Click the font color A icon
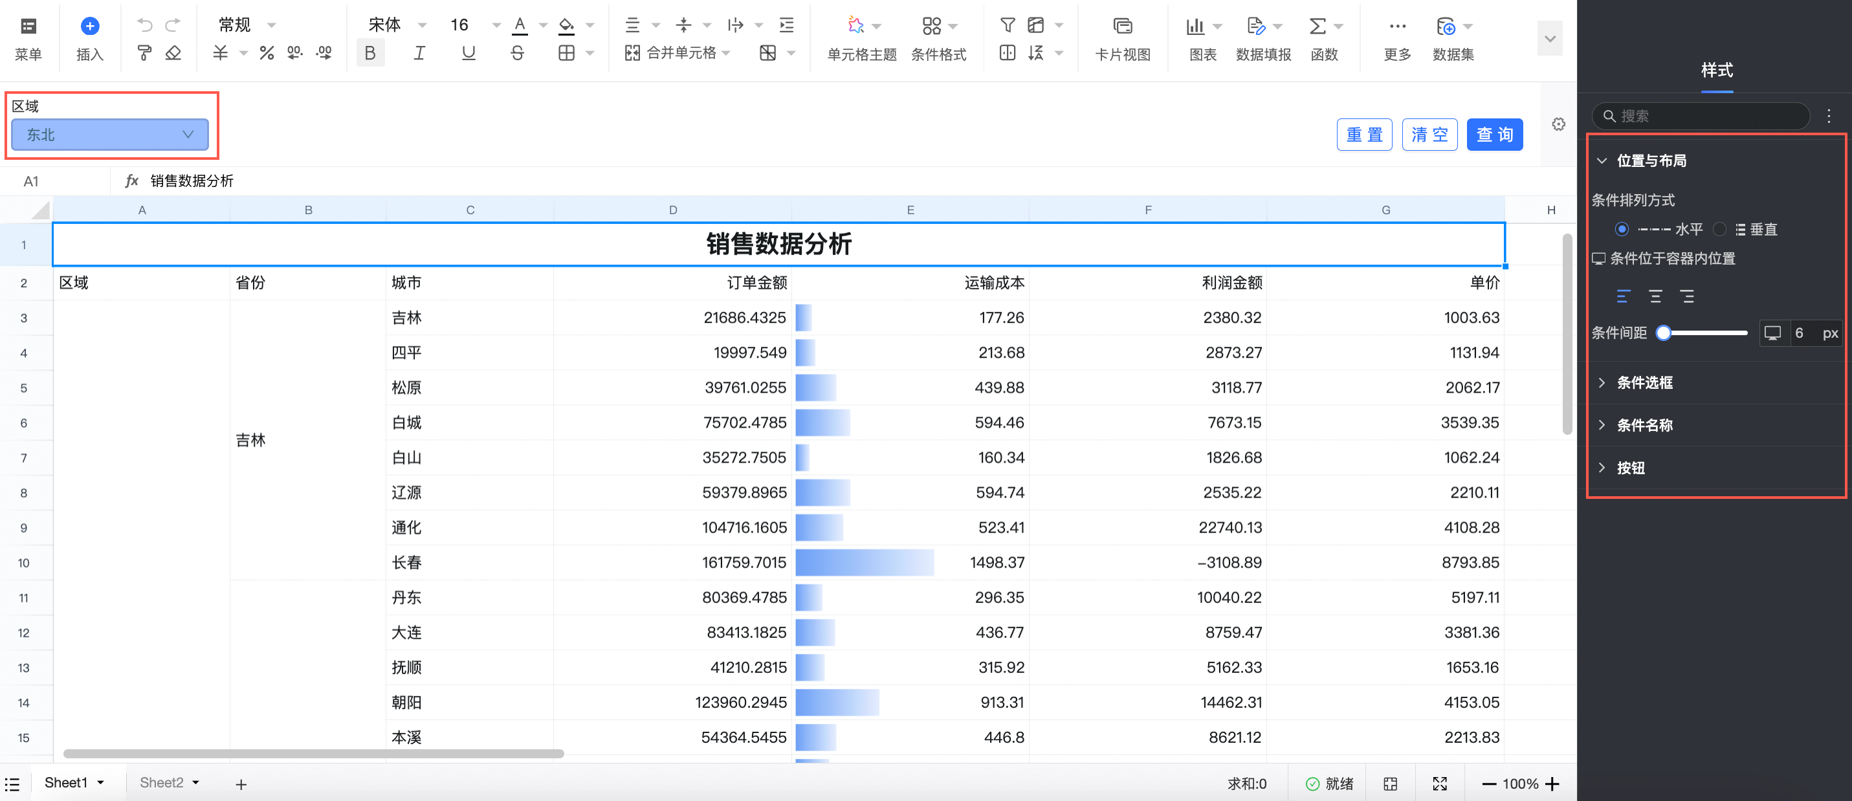1852x801 pixels. pos(520,26)
